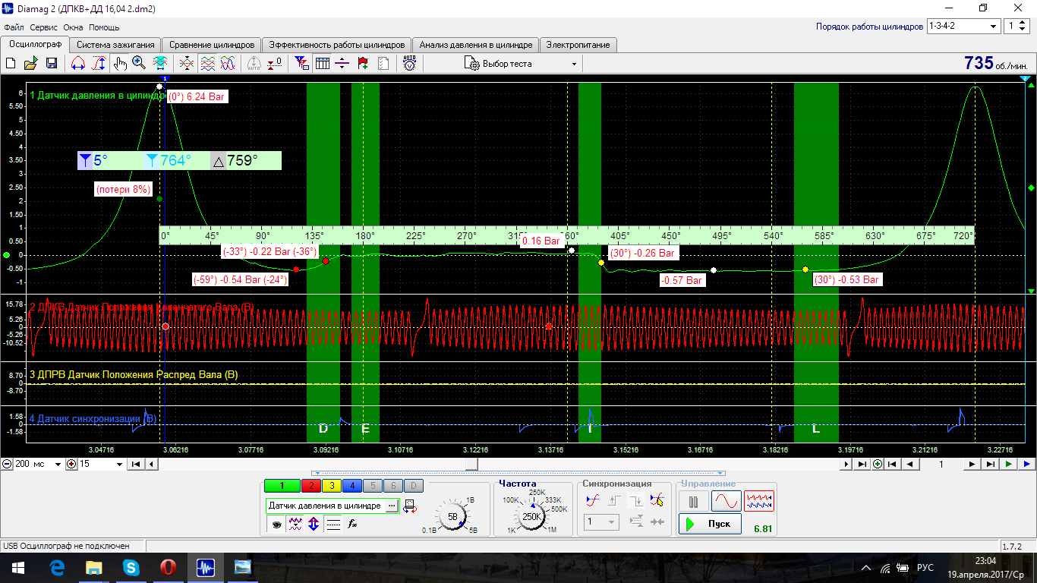
Task: Switch to single sine wave display mode
Action: (x=726, y=502)
